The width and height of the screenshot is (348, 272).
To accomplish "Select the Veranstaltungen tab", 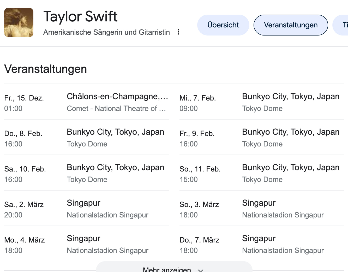I will tap(291, 25).
